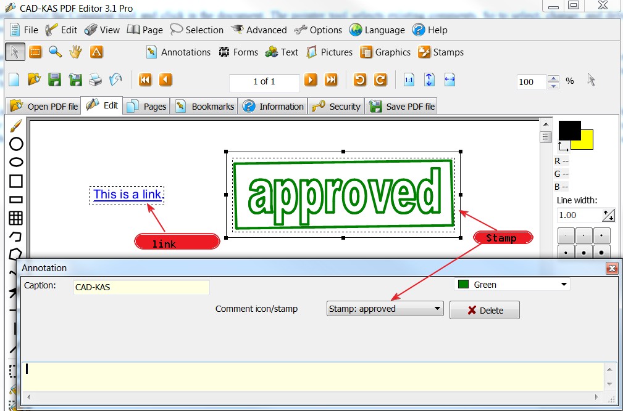The image size is (623, 411).
Task: Print the document using printer icon
Action: tap(95, 80)
